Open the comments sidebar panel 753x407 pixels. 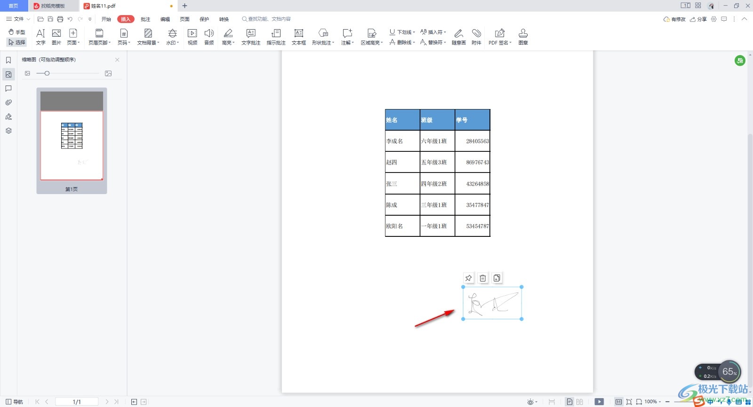click(8, 88)
